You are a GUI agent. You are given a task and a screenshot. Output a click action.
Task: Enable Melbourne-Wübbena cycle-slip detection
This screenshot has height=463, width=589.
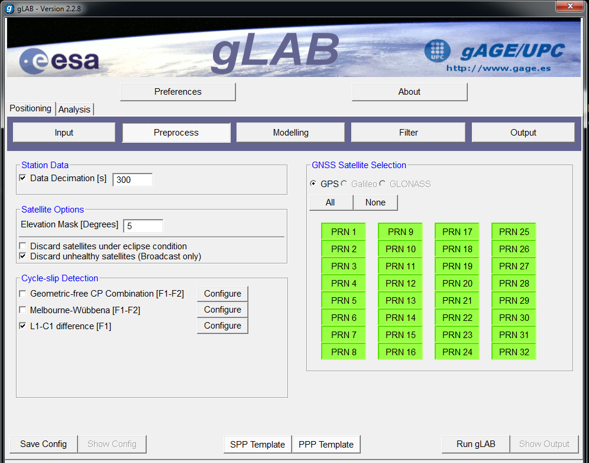(x=23, y=310)
